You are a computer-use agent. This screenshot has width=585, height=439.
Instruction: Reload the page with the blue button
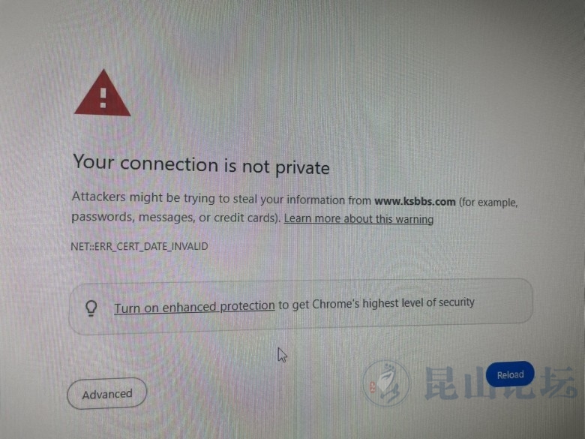[x=510, y=374]
